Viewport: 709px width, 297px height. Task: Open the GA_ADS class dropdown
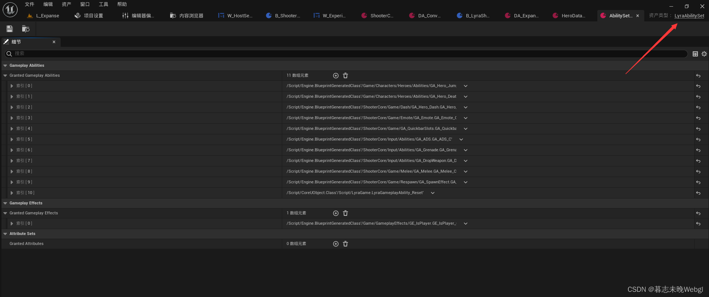tap(461, 139)
